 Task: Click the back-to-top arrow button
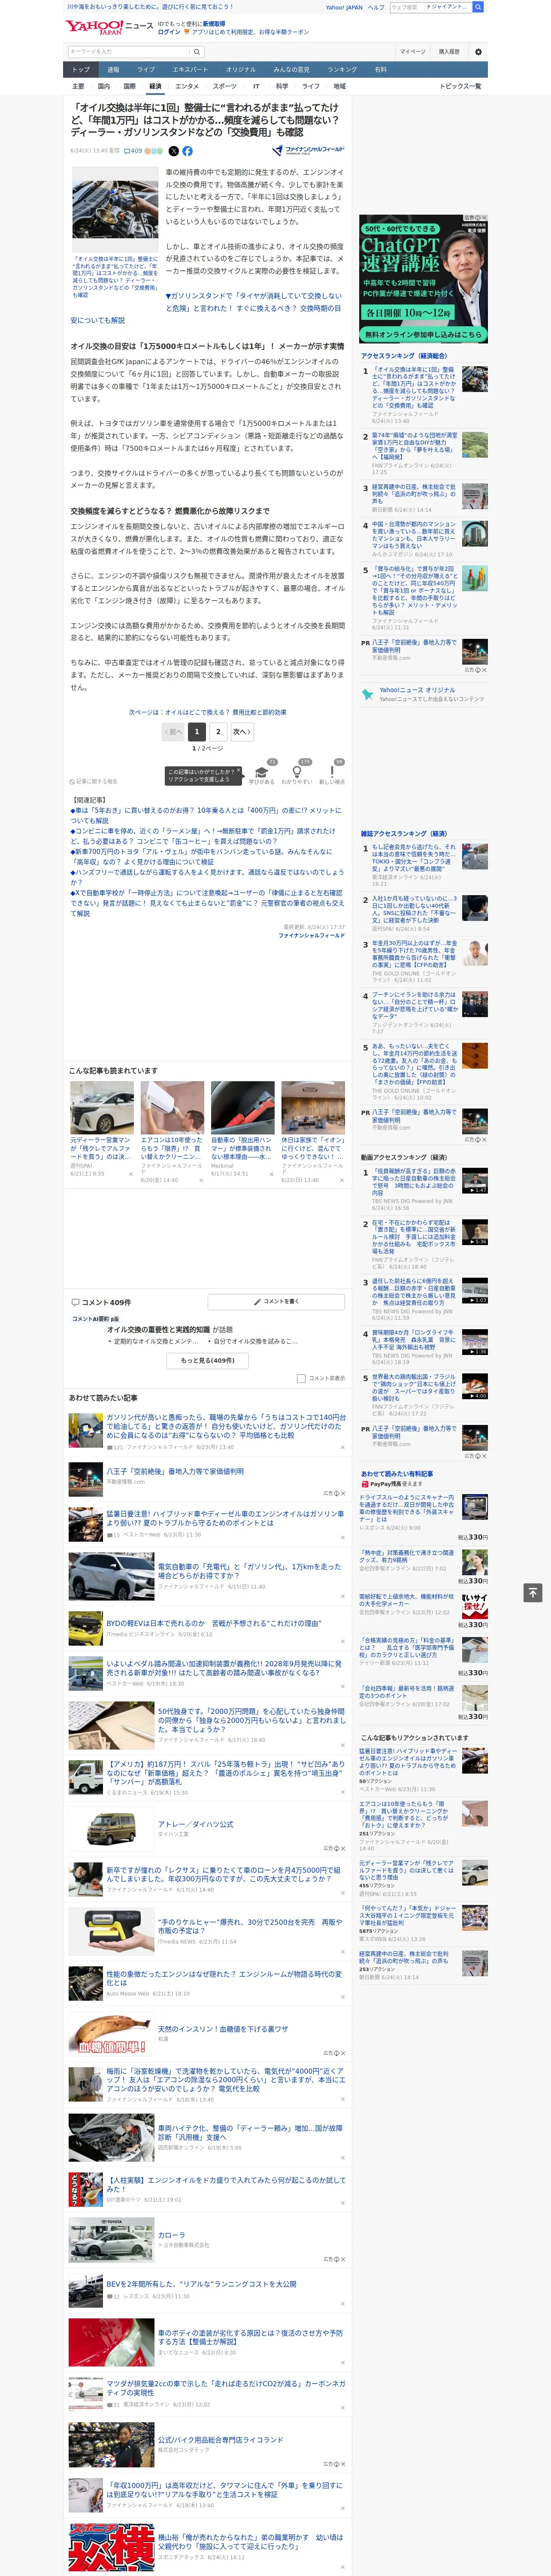533,1593
